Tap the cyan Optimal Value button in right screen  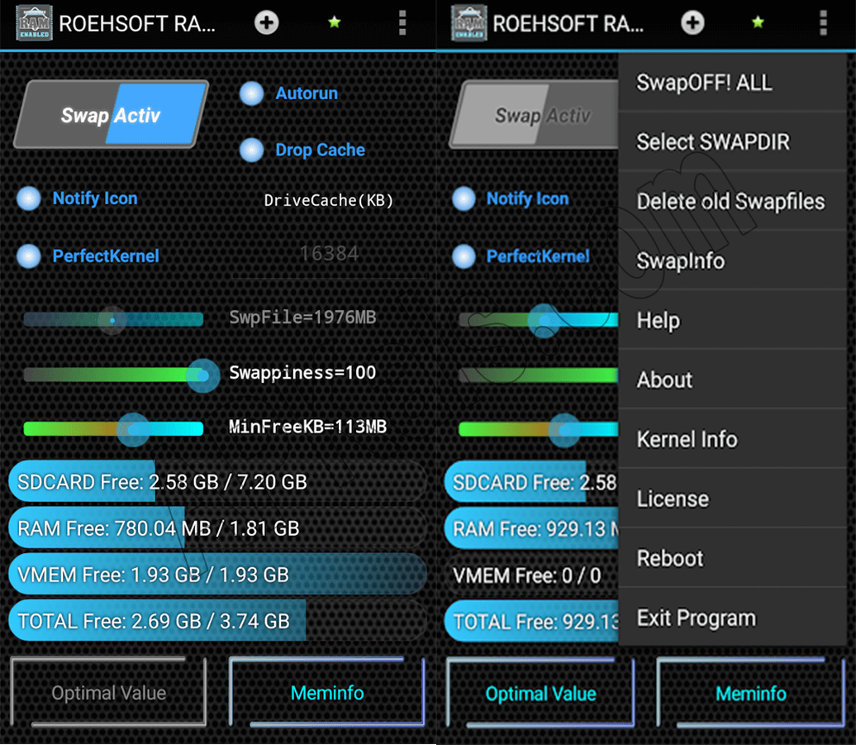540,694
